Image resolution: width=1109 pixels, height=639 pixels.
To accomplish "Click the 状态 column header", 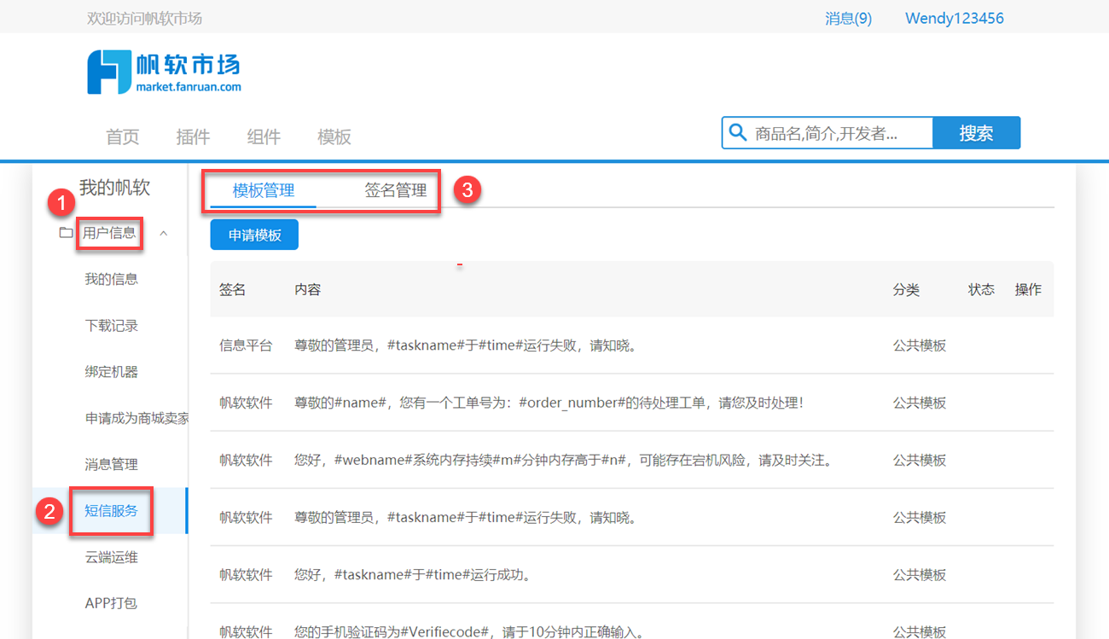I will (x=981, y=289).
